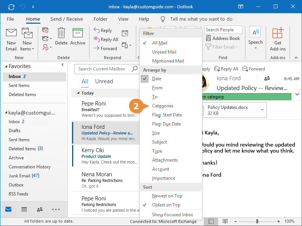Open the View ribbon tab
302x226 pixels.
click(123, 19)
